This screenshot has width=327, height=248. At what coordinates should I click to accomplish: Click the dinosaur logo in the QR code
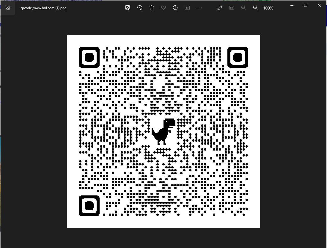tap(163, 131)
